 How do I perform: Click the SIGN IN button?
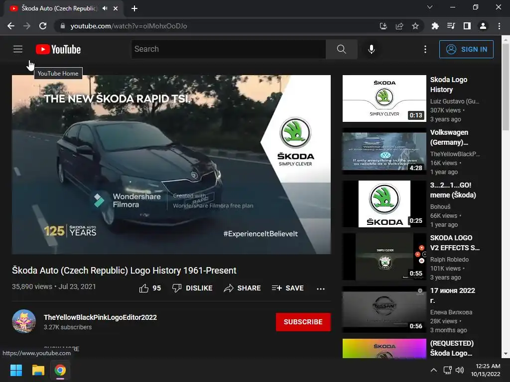466,49
